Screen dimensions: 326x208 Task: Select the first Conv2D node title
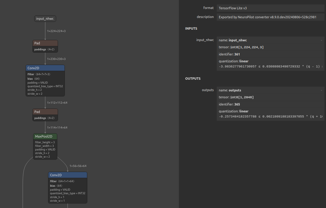[x=45, y=68]
